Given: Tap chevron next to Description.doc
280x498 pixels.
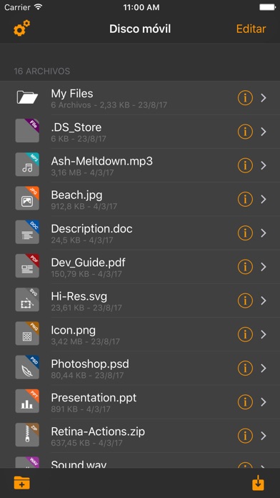Looking at the screenshot, I should pyautogui.click(x=264, y=233).
